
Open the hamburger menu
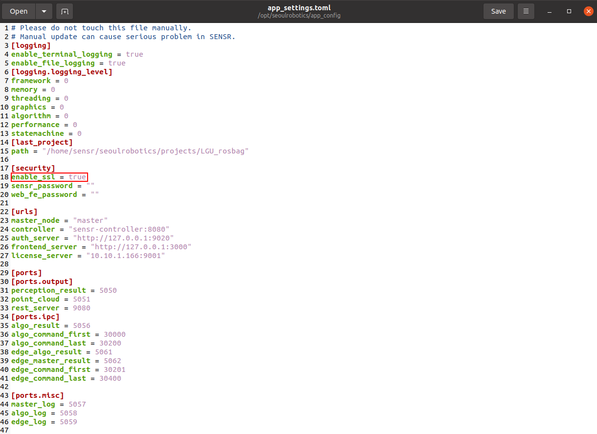[x=526, y=11]
